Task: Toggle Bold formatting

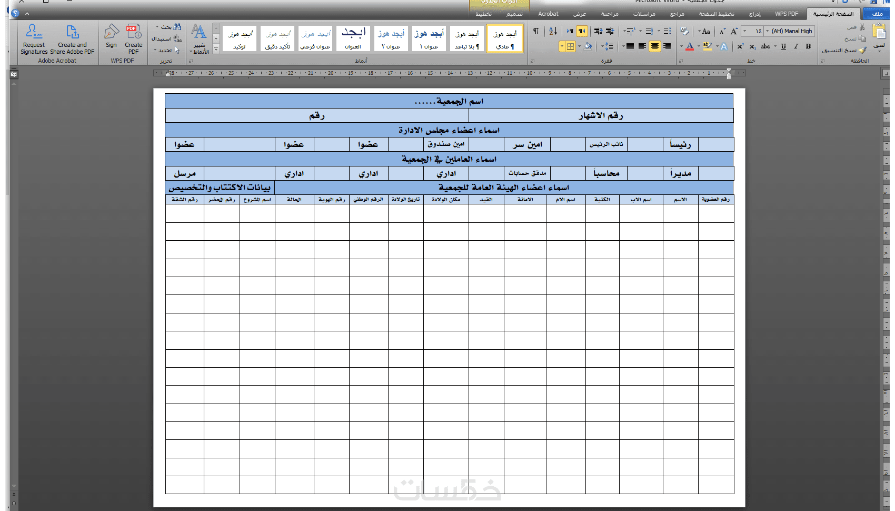Action: click(x=808, y=46)
